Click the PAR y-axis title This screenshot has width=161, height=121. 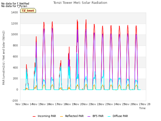[x=4, y=58]
